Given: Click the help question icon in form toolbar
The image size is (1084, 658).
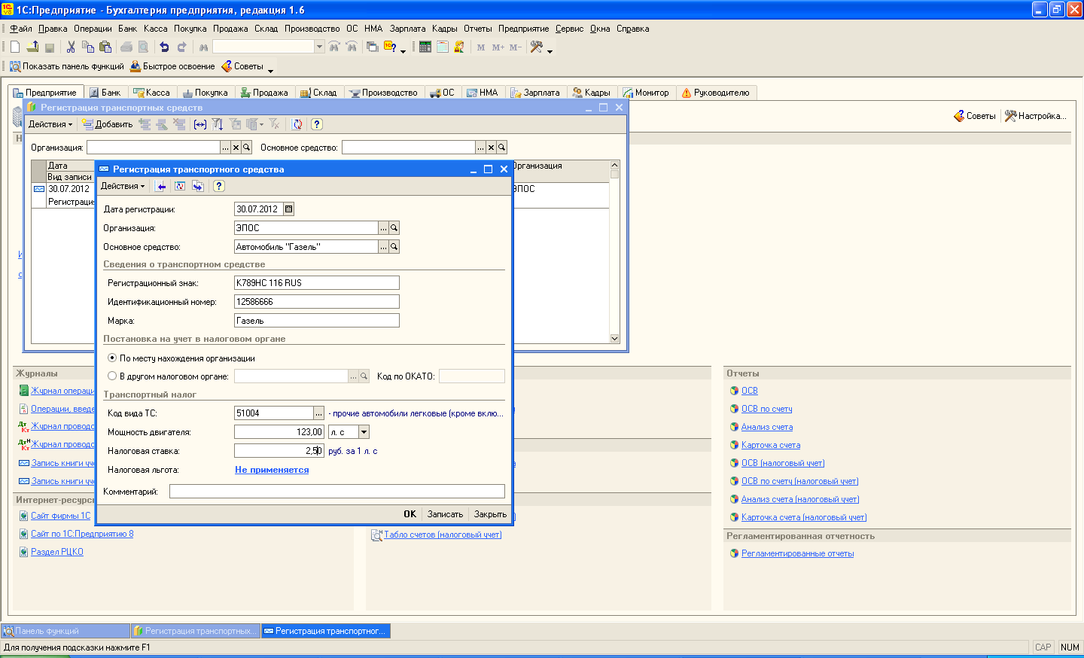Looking at the screenshot, I should 219,186.
